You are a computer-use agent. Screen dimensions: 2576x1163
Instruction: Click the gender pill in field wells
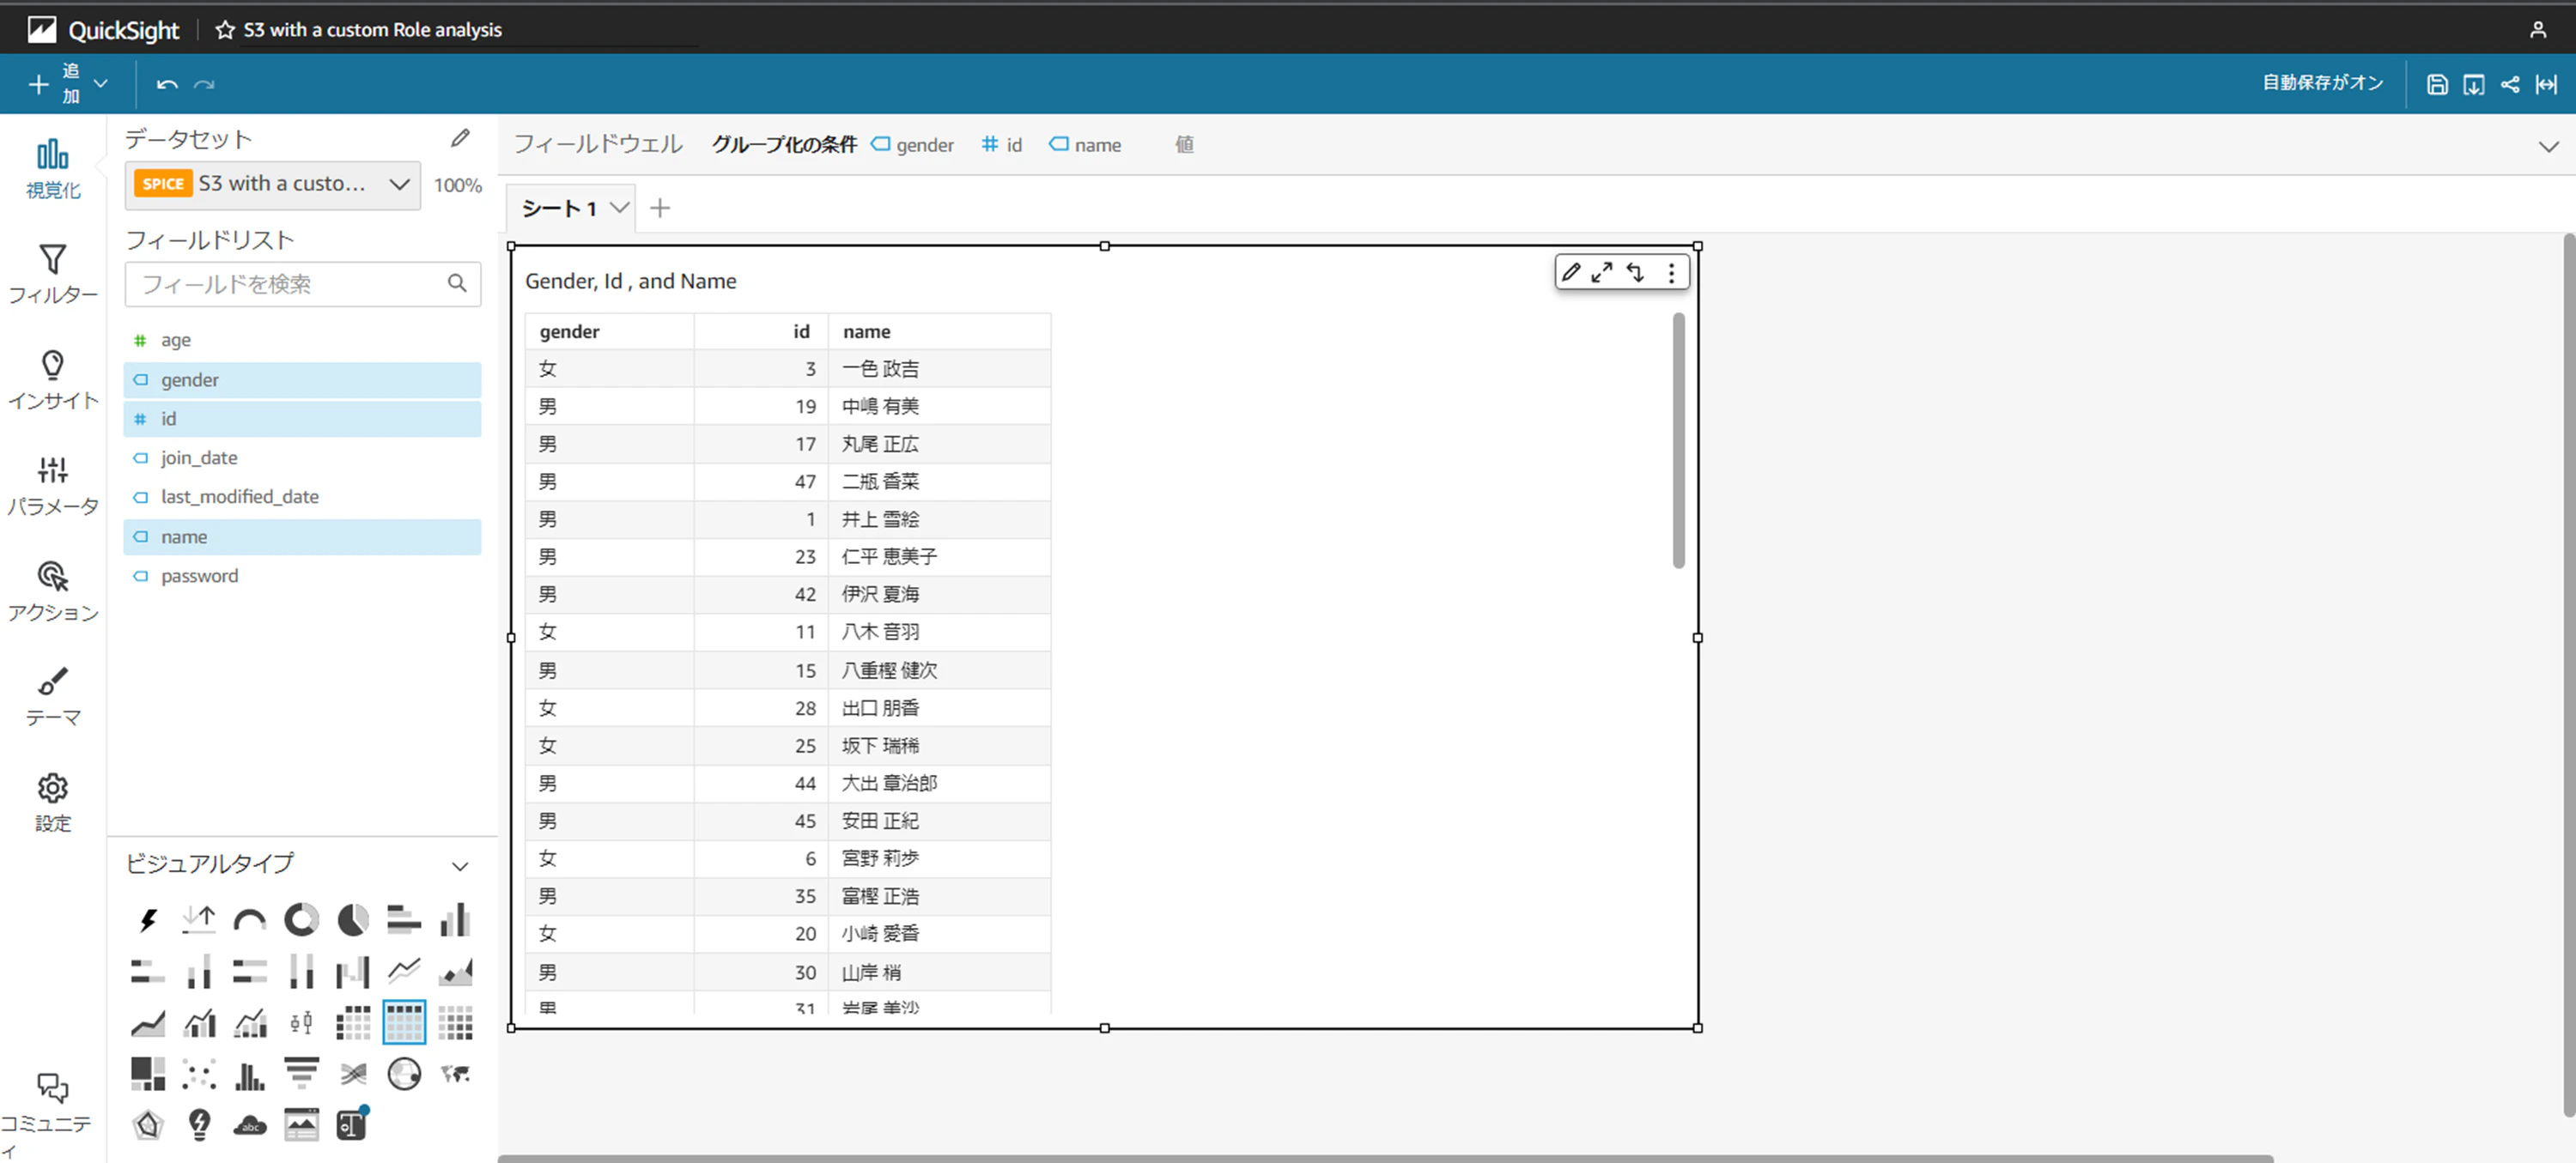(x=912, y=145)
